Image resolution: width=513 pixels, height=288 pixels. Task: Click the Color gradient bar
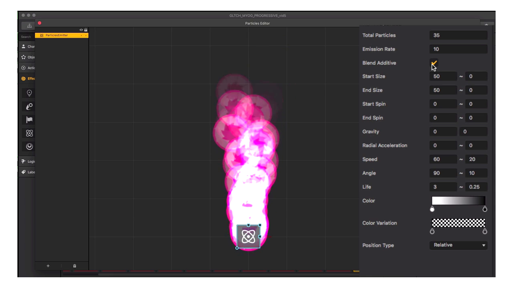click(x=458, y=200)
